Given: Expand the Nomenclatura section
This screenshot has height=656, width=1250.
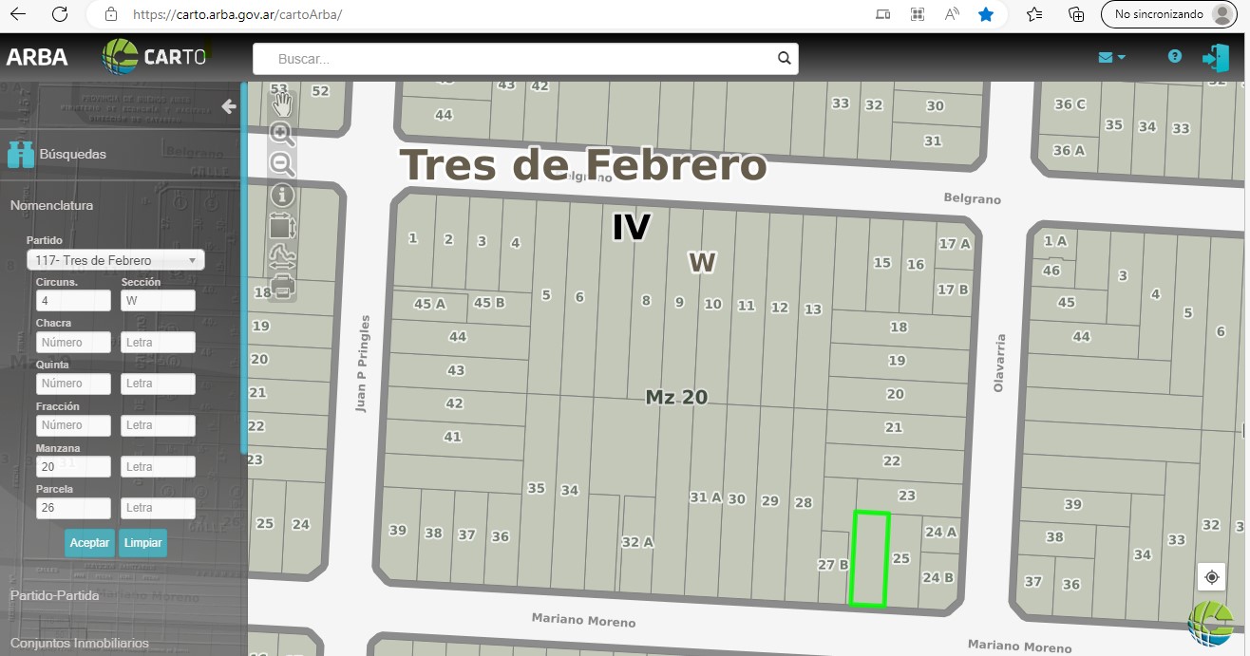Looking at the screenshot, I should [51, 205].
